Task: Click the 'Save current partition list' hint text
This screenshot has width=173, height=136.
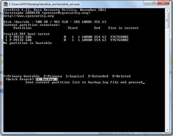Action: click(x=84, y=82)
